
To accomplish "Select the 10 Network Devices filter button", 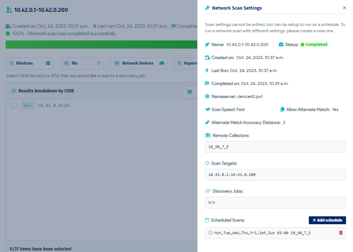I will [x=139, y=63].
